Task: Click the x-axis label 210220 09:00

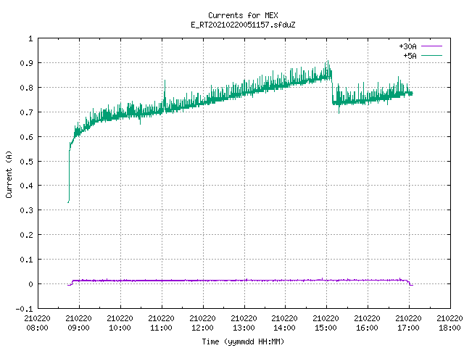Action: coord(79,323)
